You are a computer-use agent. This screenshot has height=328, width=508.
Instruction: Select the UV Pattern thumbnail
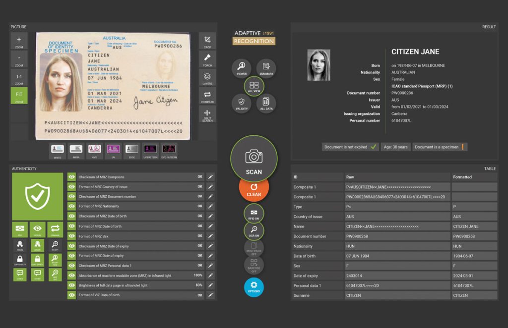pos(150,151)
